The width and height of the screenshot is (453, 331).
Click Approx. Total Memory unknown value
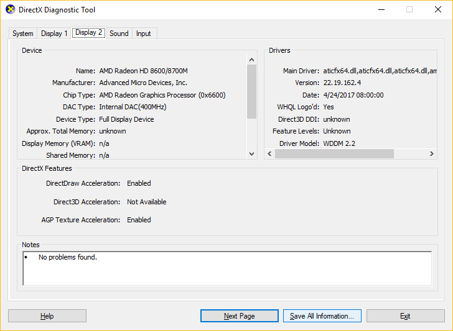click(x=113, y=131)
